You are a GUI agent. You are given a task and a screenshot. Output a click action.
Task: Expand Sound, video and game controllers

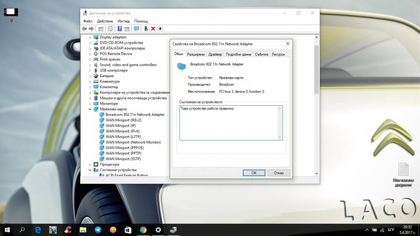tap(90, 65)
